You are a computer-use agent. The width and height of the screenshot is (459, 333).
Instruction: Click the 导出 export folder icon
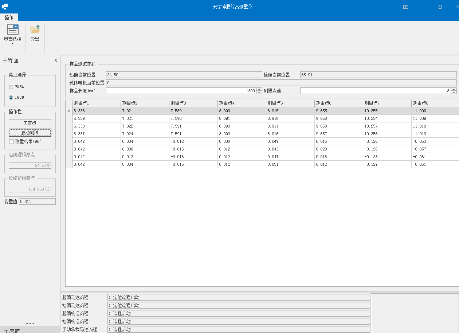[x=35, y=30]
